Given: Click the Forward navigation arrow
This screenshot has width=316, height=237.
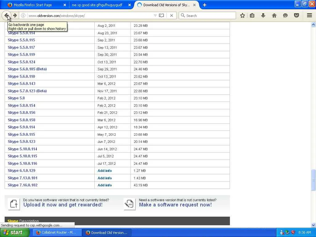Looking at the screenshot, I should [x=15, y=15].
